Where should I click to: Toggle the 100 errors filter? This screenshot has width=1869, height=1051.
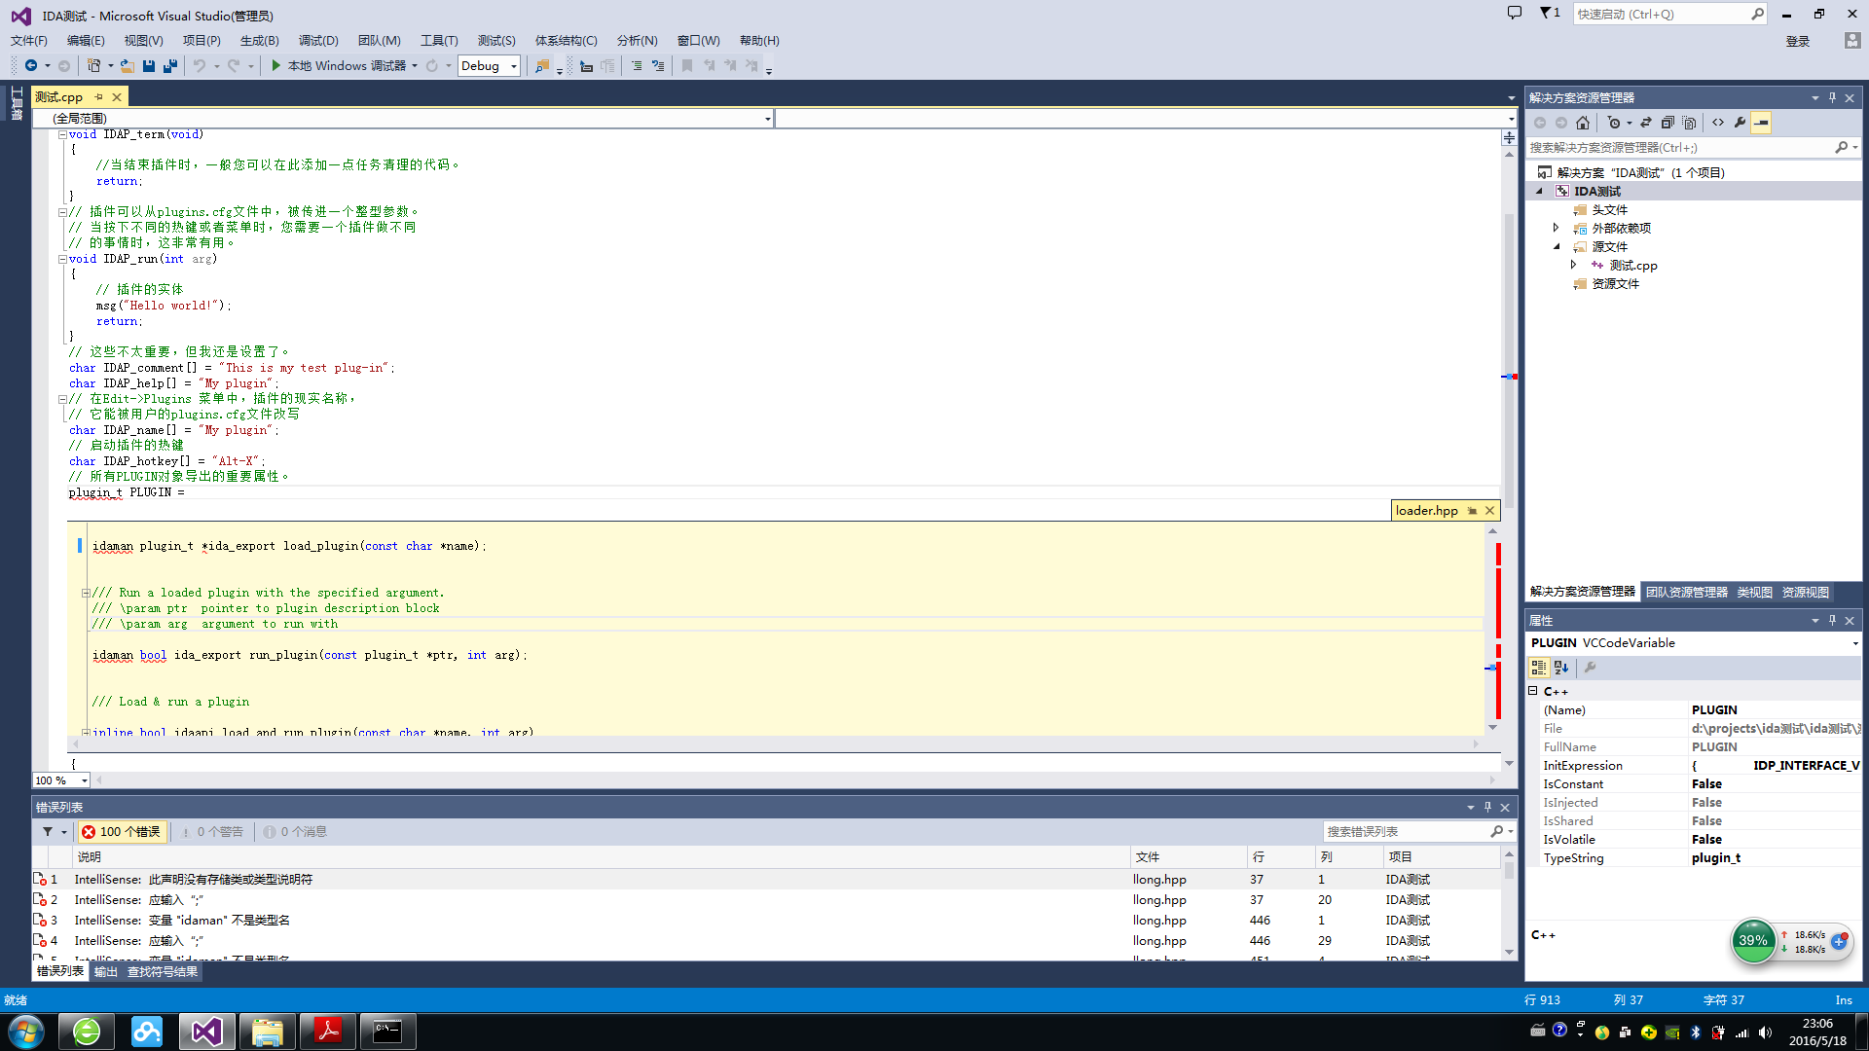point(122,832)
